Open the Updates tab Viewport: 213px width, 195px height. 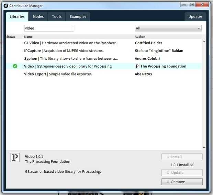click(195, 16)
